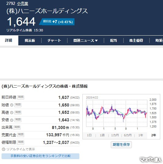This screenshot has height=164, width=163.
Task: Click the clock icon beside 安値
Action: pyautogui.click(x=12, y=120)
